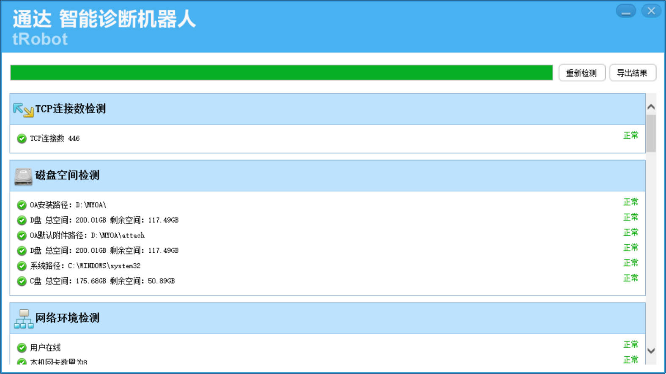The image size is (666, 374).
Task: Click green check icon beside C盘 总空间 row
Action: coord(22,281)
